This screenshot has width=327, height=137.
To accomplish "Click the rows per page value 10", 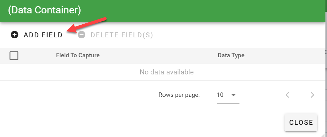I will tap(220, 95).
